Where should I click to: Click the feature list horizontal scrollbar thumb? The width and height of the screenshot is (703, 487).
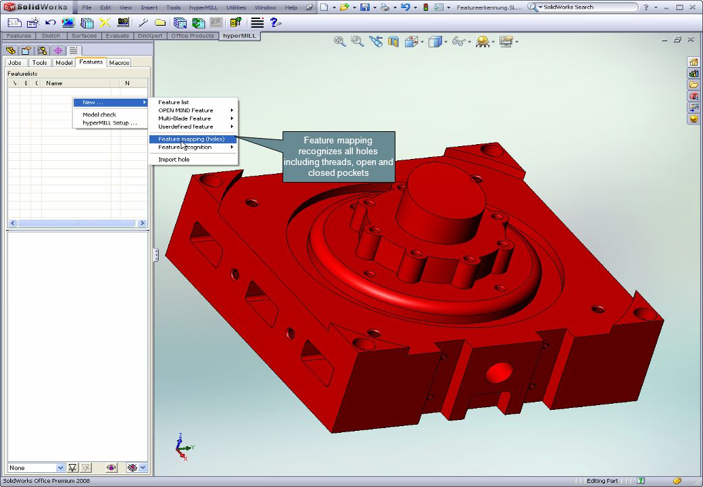pyautogui.click(x=76, y=223)
